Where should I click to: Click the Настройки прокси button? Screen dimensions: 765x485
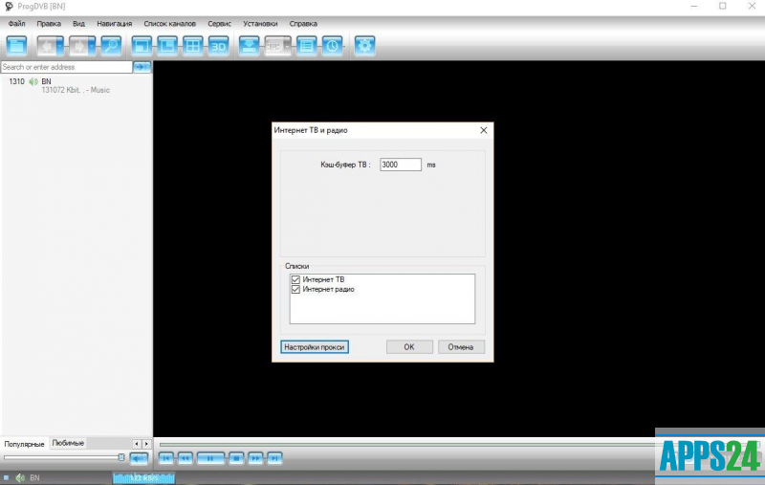pyautogui.click(x=315, y=347)
